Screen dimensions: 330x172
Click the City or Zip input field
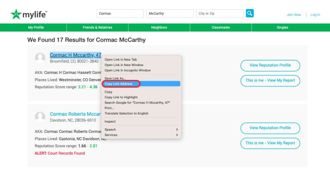(x=219, y=13)
